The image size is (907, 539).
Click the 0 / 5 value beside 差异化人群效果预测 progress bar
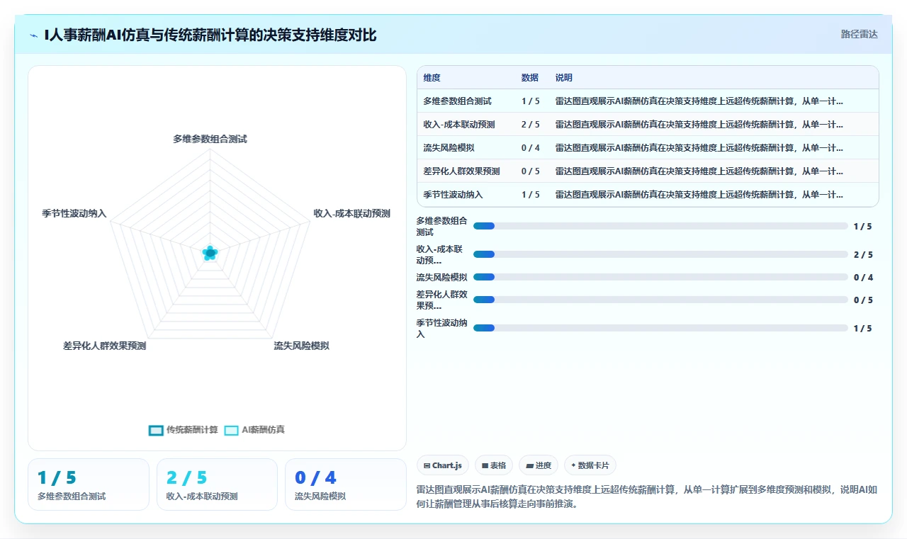tap(863, 300)
